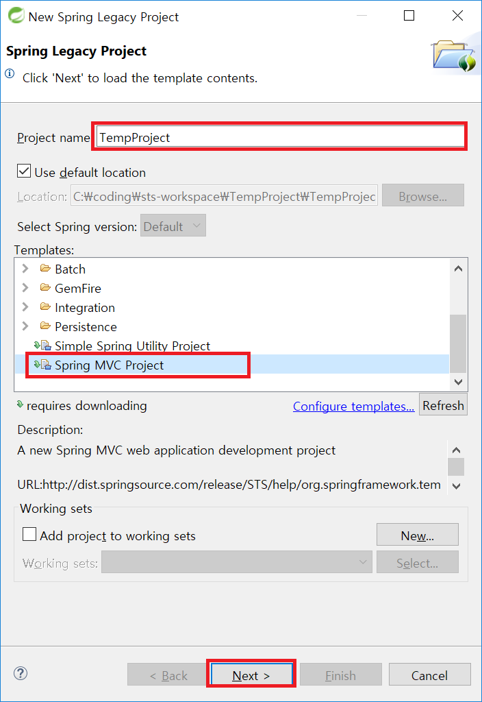
Task: Click the help question mark icon
Action: [20, 674]
